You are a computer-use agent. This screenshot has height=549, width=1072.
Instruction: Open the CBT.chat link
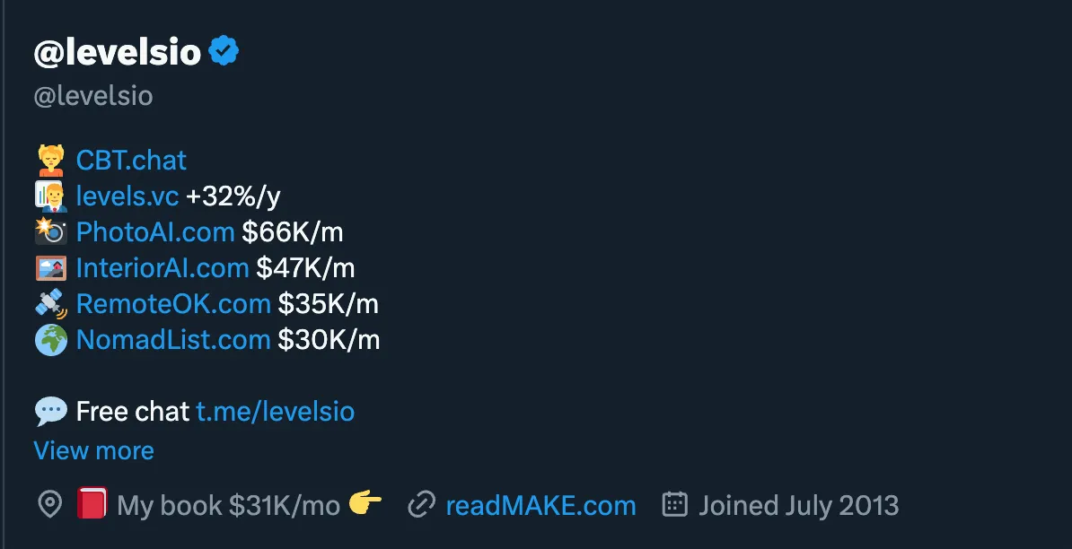[x=131, y=161]
